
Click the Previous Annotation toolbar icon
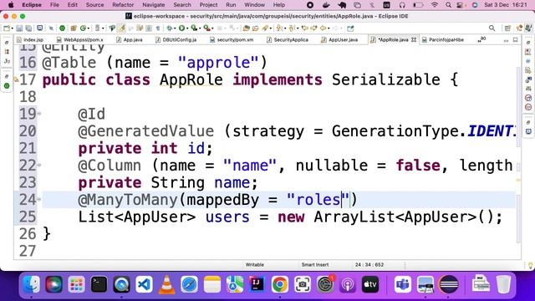pyautogui.click(x=292, y=28)
